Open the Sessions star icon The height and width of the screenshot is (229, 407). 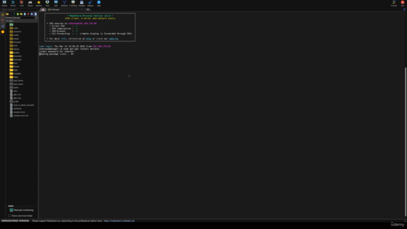pos(39,3)
